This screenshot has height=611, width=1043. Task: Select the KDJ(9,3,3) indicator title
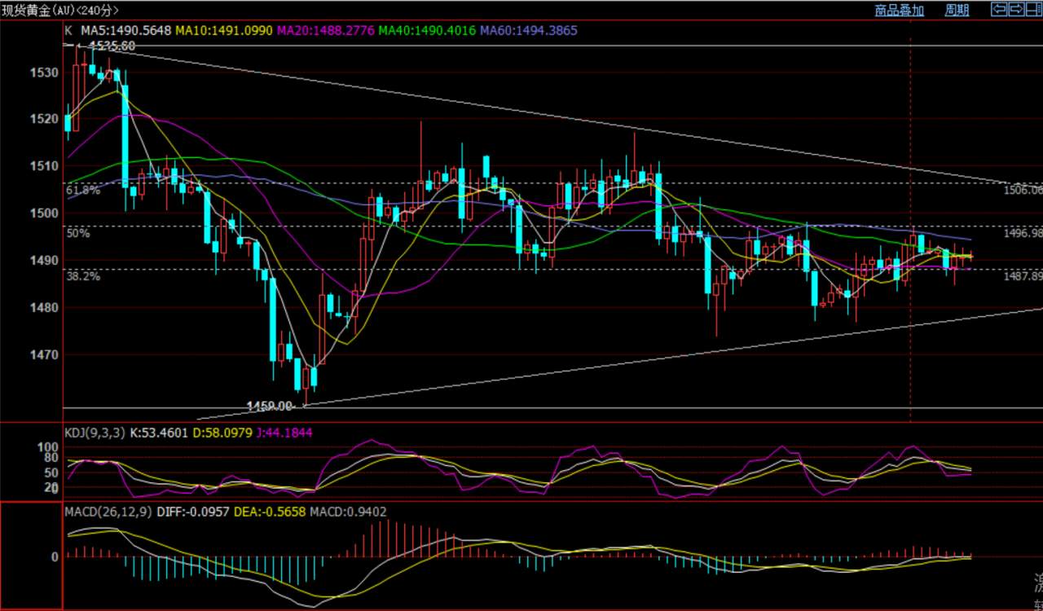95,433
